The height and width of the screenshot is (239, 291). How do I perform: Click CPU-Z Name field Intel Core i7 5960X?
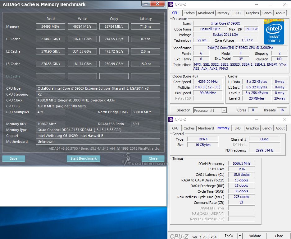(x=225, y=23)
